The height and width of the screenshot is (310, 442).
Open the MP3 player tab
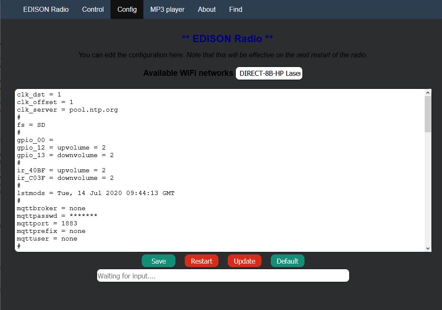[167, 9]
